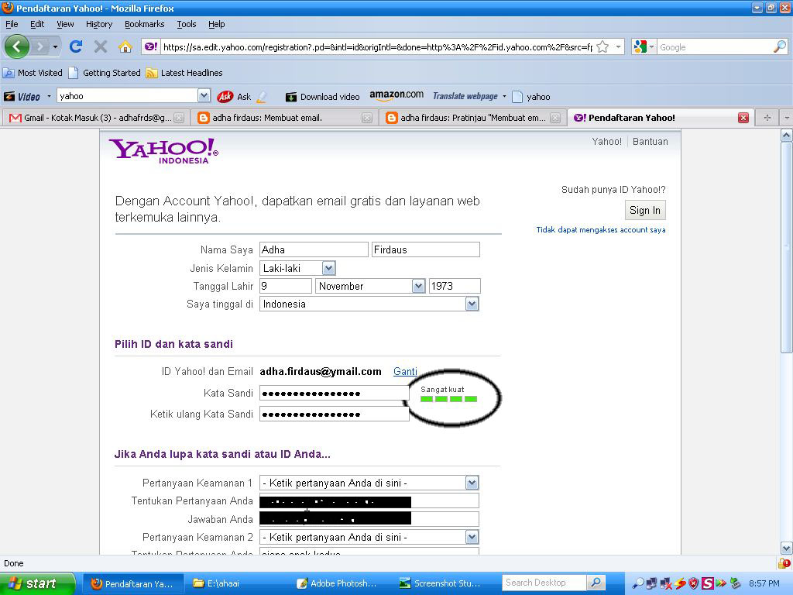Open the File menu
The height and width of the screenshot is (595, 793).
12,24
